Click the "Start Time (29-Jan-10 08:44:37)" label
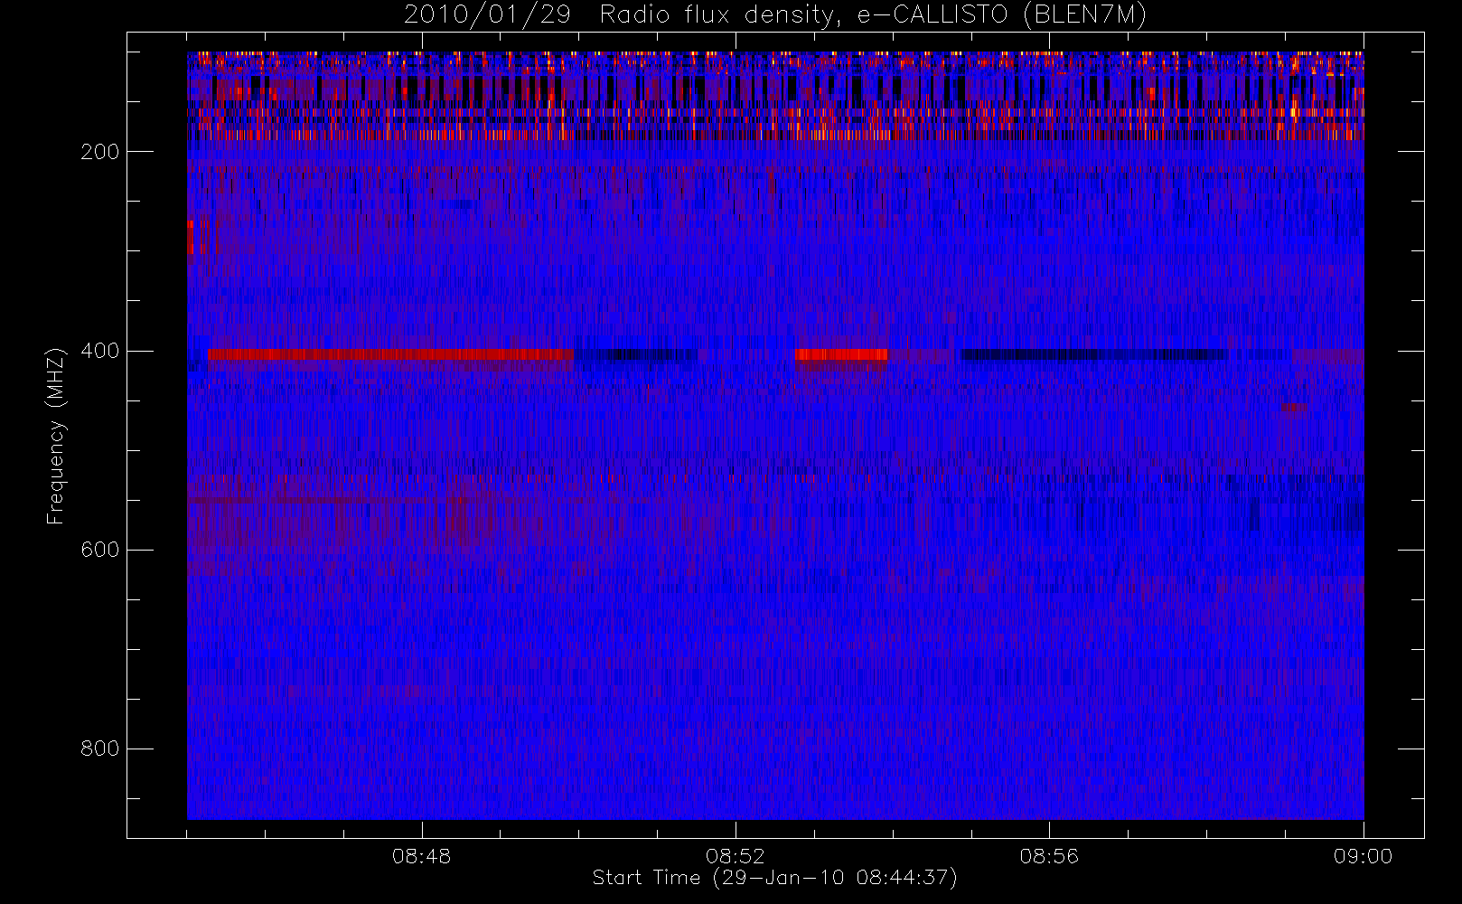Viewport: 1462px width, 904px height. [x=774, y=878]
